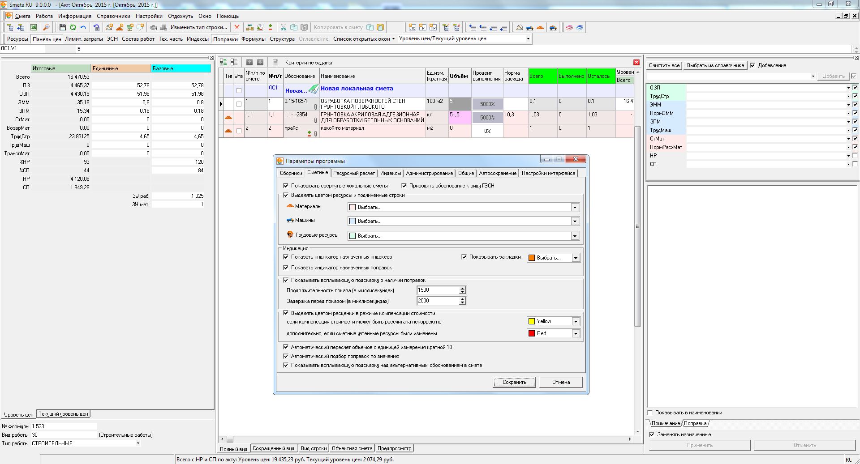Open the 'Уровень цен/Текущий уровень цен' dropdown
The image size is (860, 464).
(x=528, y=38)
